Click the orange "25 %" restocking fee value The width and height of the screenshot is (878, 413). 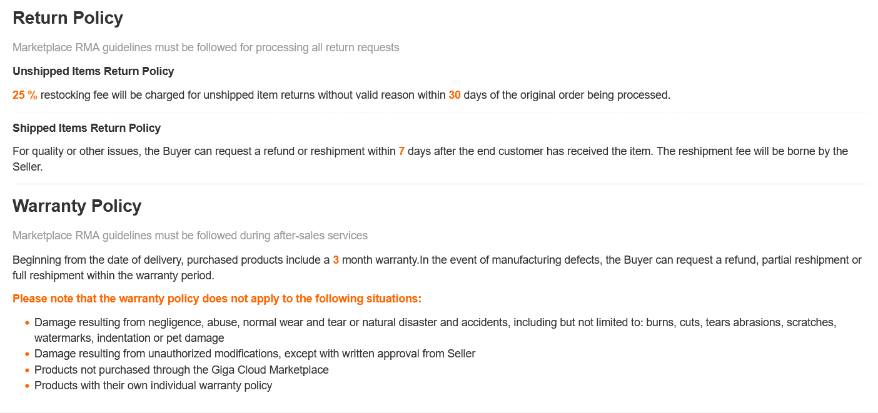[x=25, y=95]
